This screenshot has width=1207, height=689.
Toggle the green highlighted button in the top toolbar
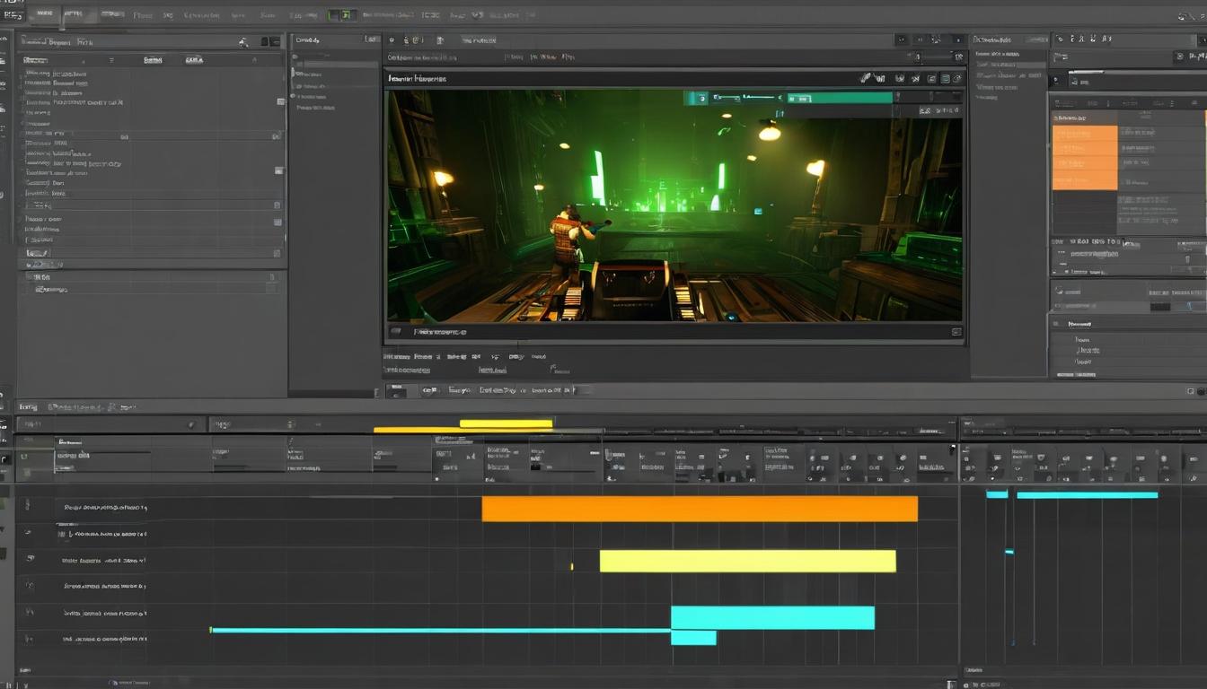point(339,15)
